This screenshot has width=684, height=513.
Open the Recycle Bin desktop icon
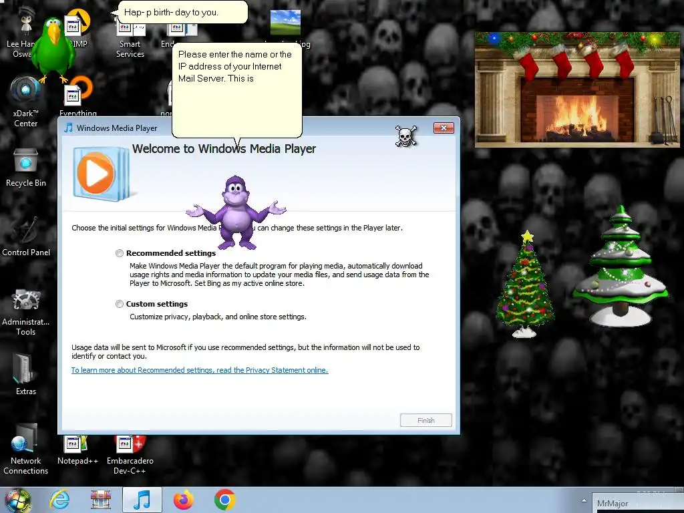pyautogui.click(x=26, y=168)
